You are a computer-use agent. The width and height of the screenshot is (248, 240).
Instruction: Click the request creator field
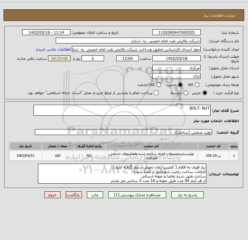click(x=136, y=49)
